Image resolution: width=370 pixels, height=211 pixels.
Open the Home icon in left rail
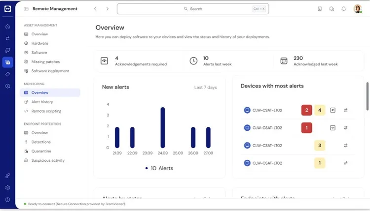pos(7,26)
